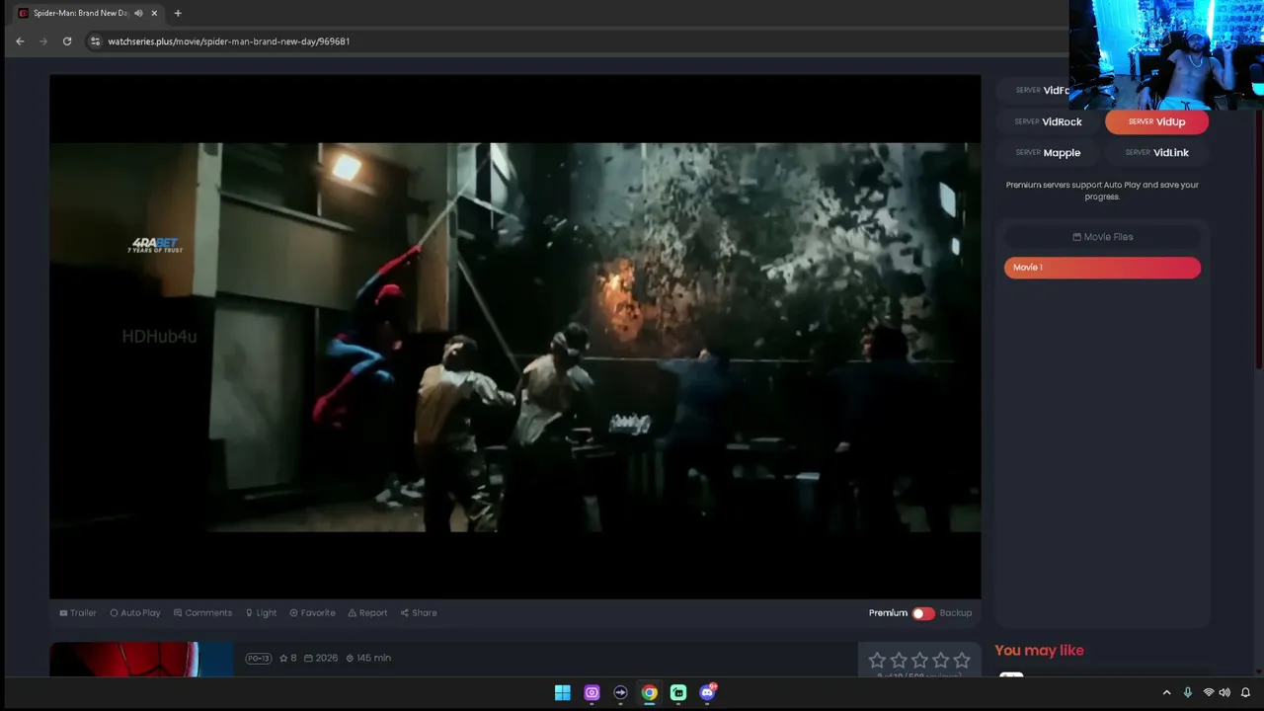Toggle the Premium/Backup switch
Viewport: 1264px width, 711px height.
[923, 613]
